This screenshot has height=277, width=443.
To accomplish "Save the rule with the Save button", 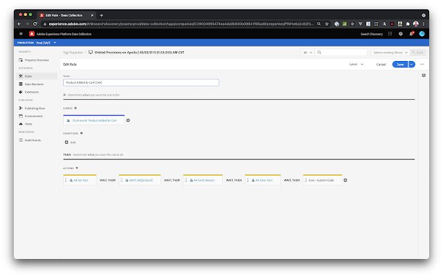I will pos(400,64).
